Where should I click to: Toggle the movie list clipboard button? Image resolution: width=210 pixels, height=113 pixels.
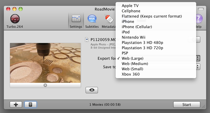tap(31, 105)
